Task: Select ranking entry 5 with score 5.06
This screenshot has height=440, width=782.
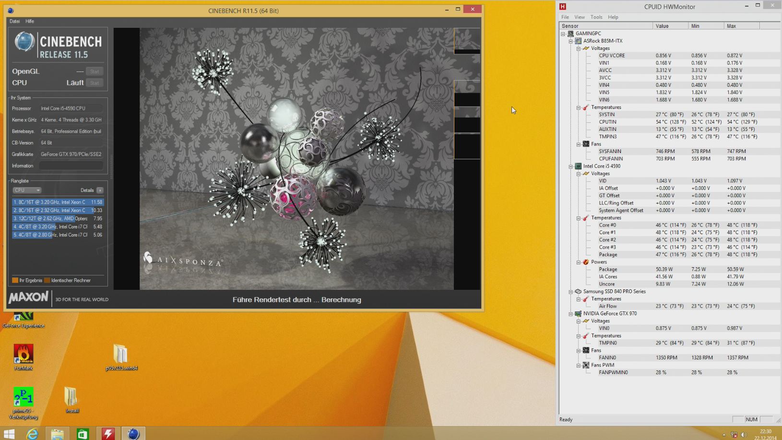Action: coord(58,235)
